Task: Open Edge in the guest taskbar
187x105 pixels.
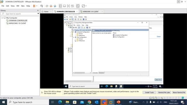Action: click(107, 86)
